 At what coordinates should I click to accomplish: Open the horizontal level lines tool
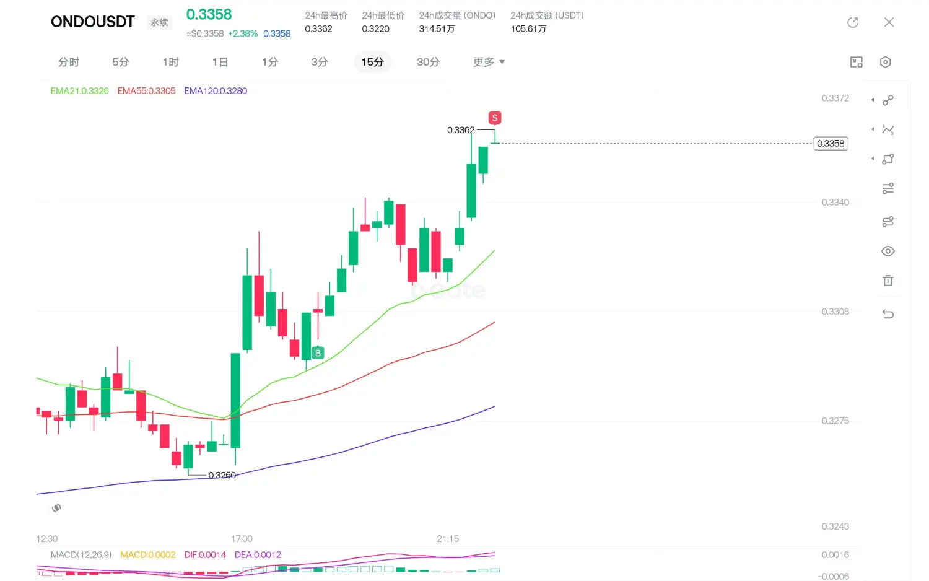[x=888, y=188]
